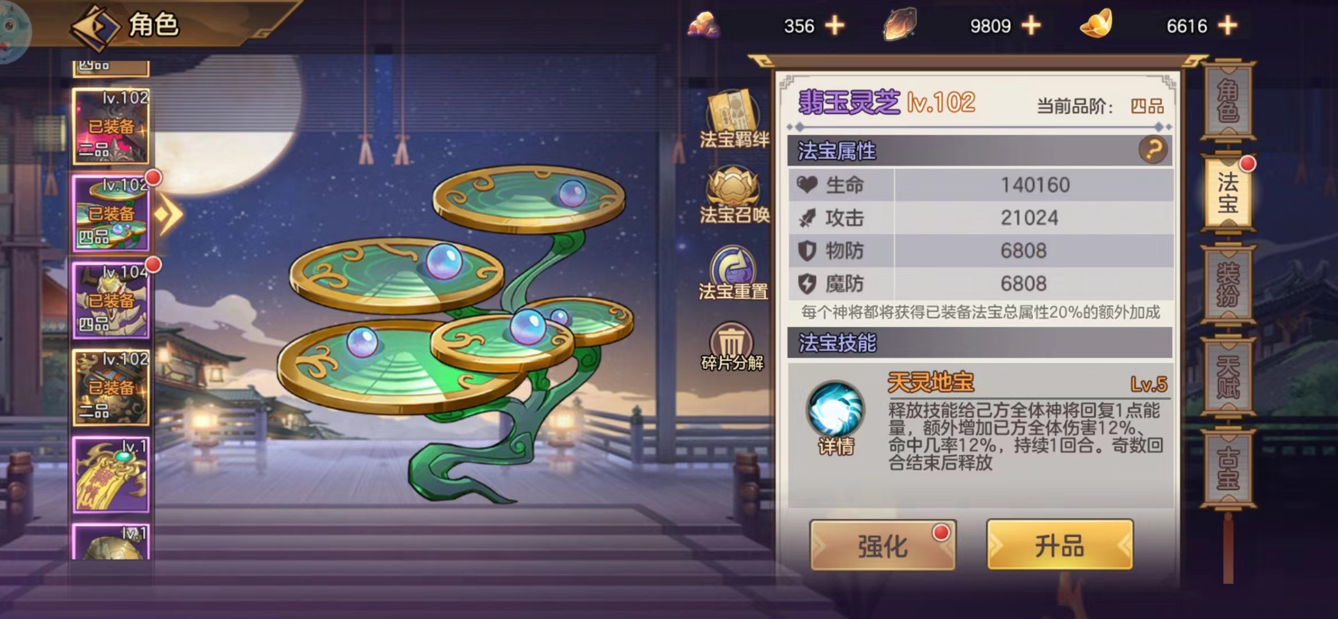Add purple ore currency plus button
This screenshot has height=619, width=1338.
pyautogui.click(x=835, y=25)
